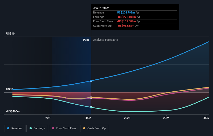Select the 2025 x-axis label

tap(206, 118)
